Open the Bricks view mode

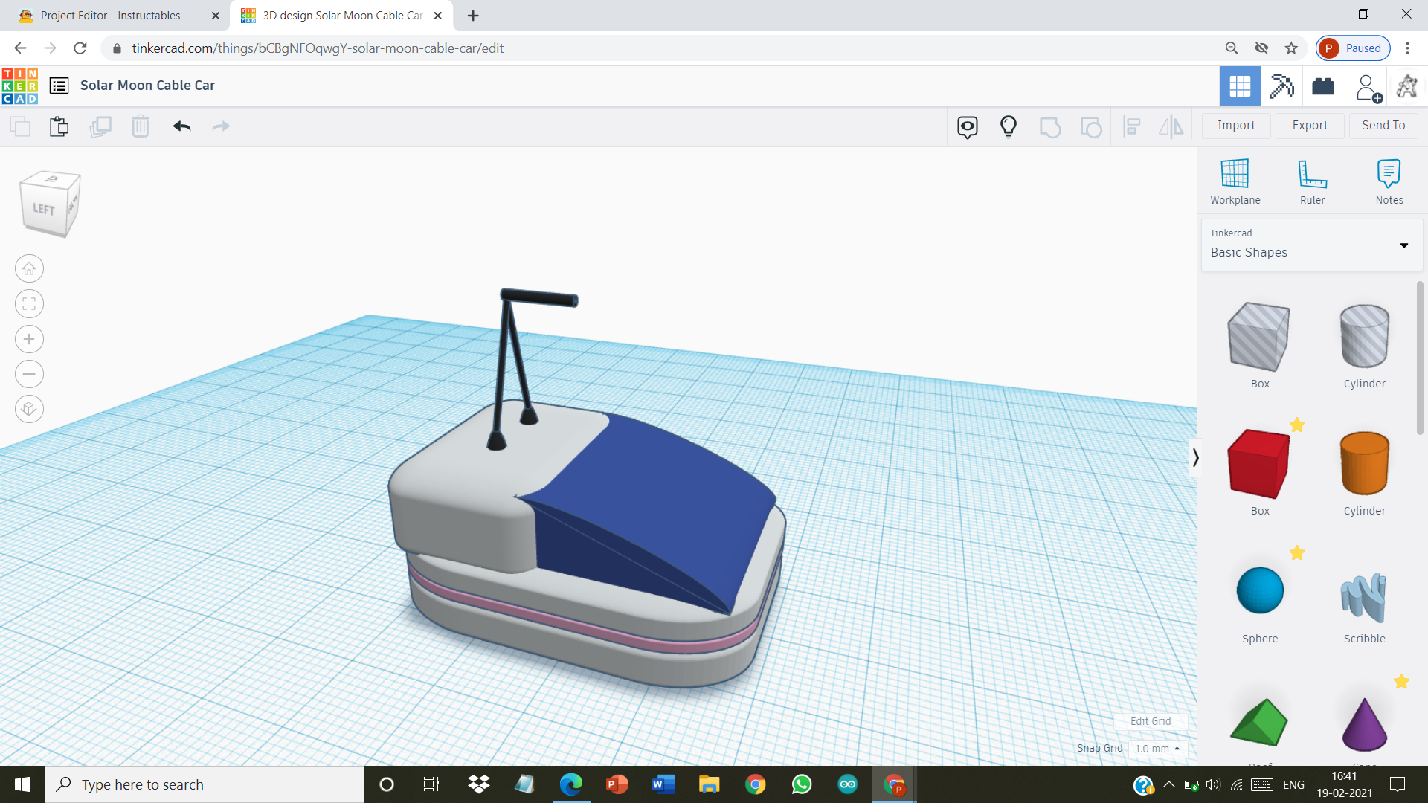(1325, 86)
